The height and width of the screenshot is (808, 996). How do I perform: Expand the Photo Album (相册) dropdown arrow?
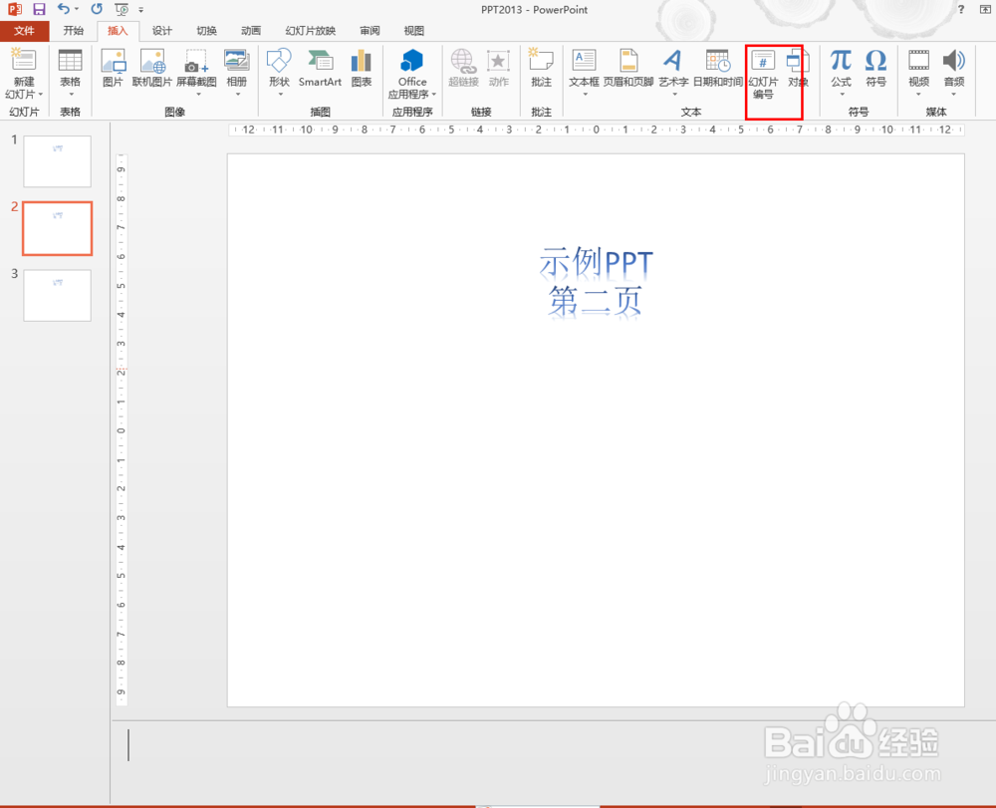(x=238, y=94)
